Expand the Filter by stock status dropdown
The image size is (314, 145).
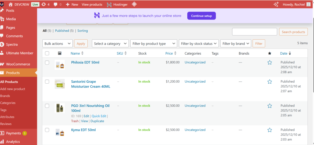point(199,44)
